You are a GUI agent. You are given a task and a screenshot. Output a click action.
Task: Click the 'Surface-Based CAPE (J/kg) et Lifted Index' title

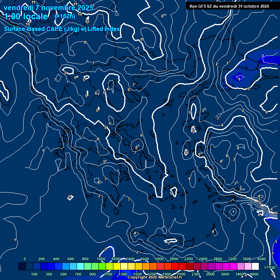click(62, 29)
